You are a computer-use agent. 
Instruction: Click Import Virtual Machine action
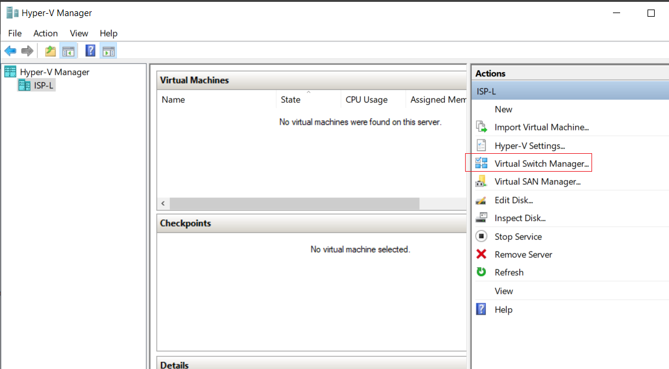(x=541, y=127)
